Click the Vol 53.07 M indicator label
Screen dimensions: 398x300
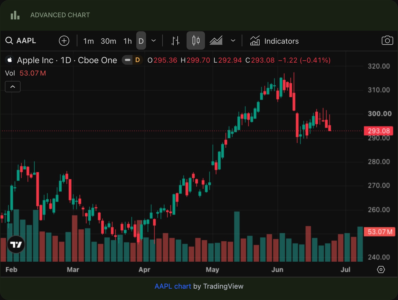pyautogui.click(x=26, y=73)
